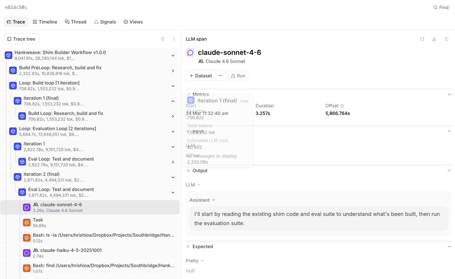The width and height of the screenshot is (455, 279).
Task: Collapse the Expected section chevron
Action: [x=449, y=246]
